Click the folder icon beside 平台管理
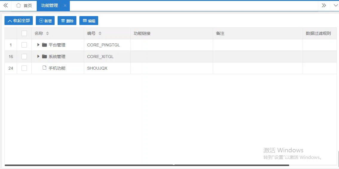This screenshot has height=169, width=339. click(44, 45)
